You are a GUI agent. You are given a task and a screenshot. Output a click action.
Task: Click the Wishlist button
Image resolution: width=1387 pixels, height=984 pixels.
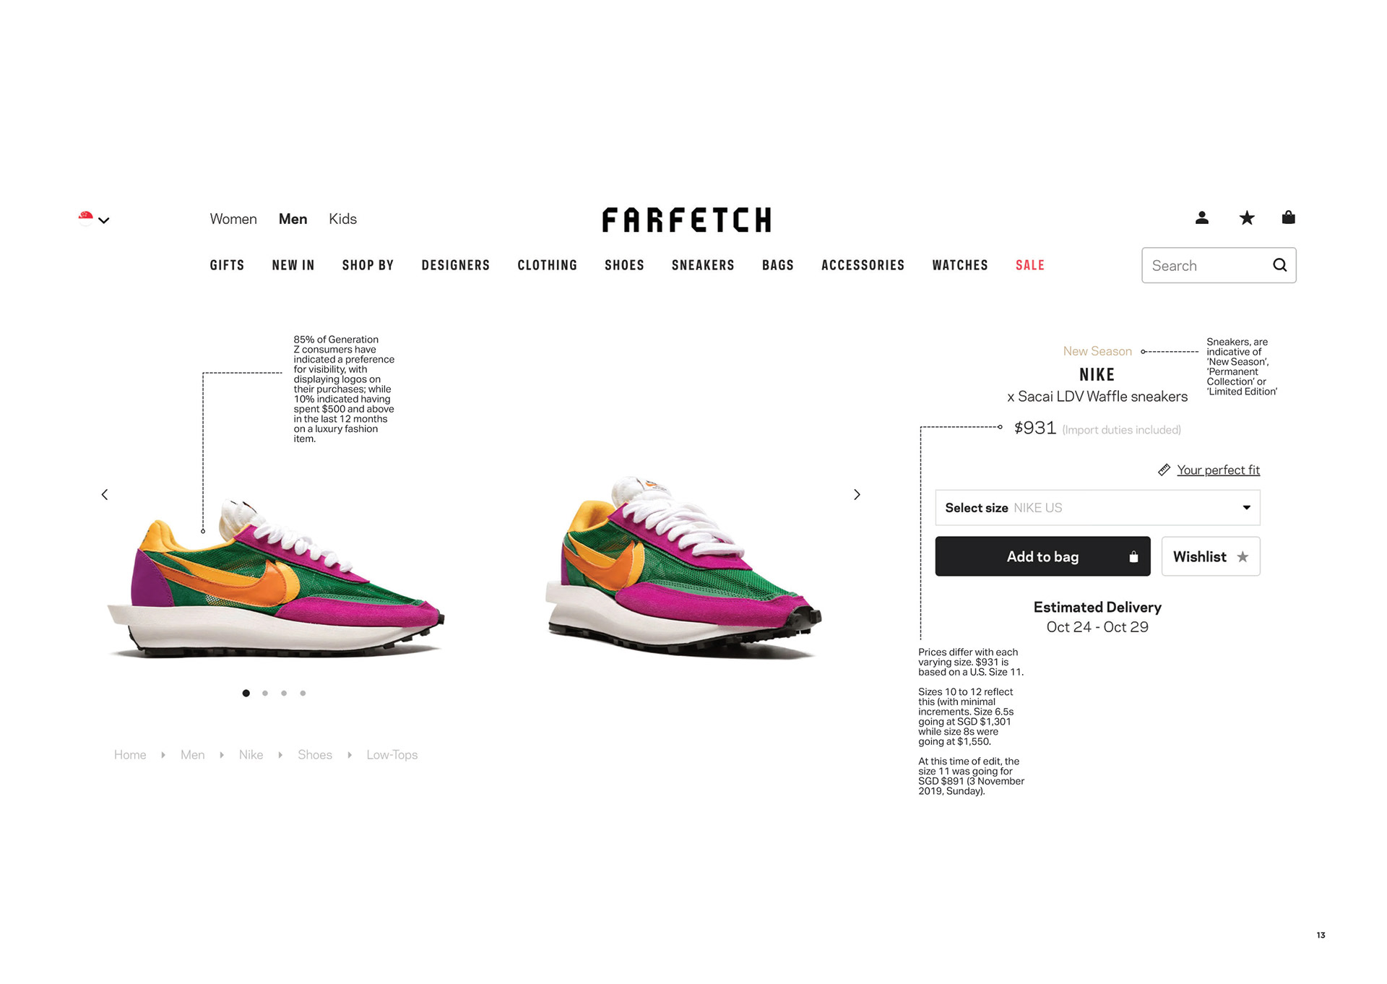[1211, 556]
